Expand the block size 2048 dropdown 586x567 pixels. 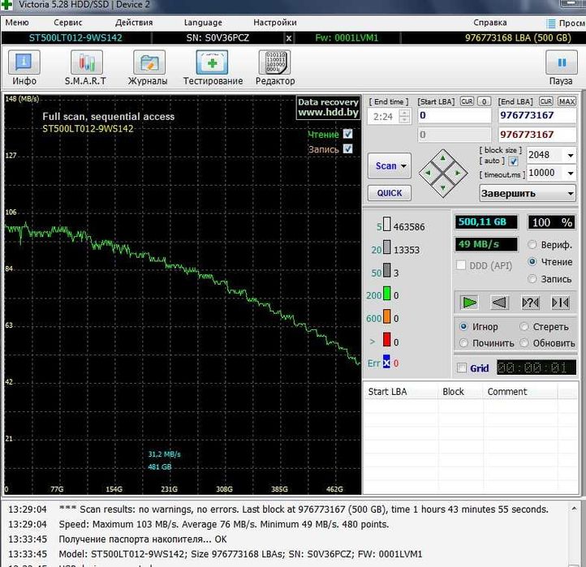pyautogui.click(x=569, y=154)
